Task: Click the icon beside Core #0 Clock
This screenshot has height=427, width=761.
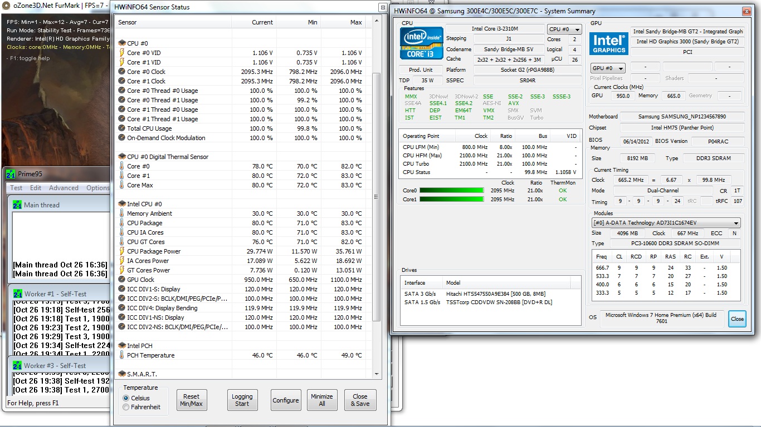Action: pyautogui.click(x=122, y=72)
